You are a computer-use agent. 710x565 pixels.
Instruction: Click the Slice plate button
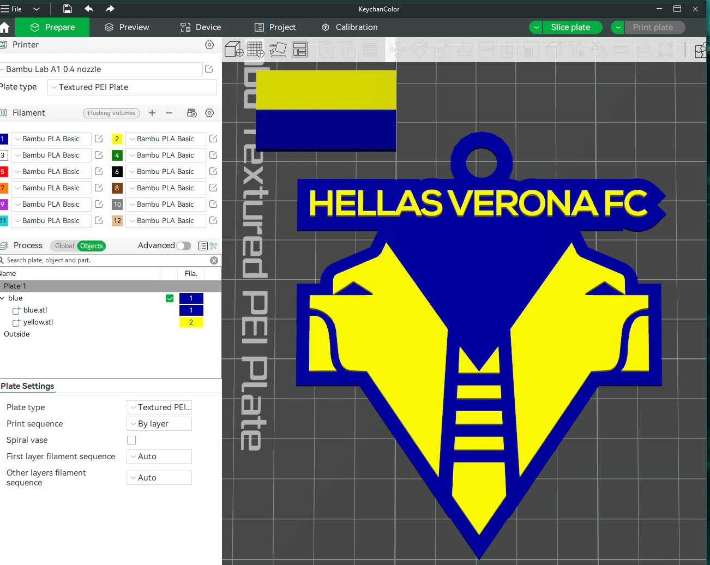(x=572, y=27)
